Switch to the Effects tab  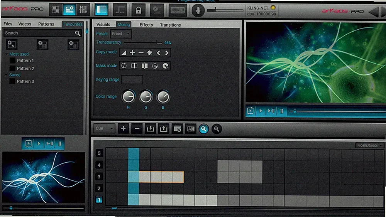point(146,25)
